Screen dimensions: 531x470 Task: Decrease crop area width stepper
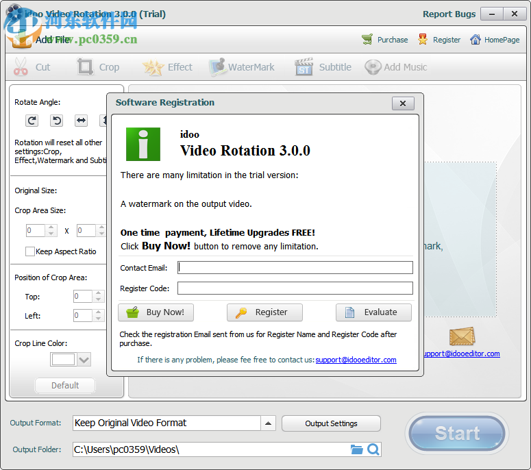[51, 234]
